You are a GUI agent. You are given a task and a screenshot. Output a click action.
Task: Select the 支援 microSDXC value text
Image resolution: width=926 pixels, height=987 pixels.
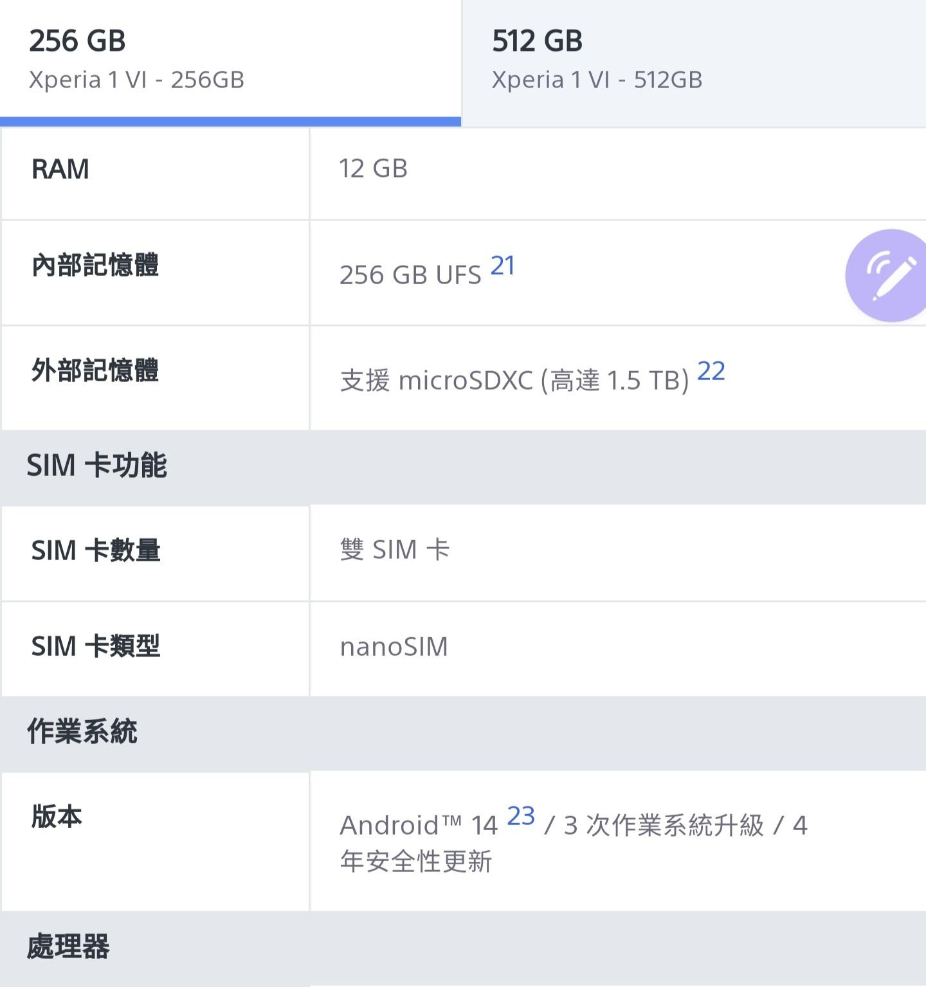tap(514, 381)
